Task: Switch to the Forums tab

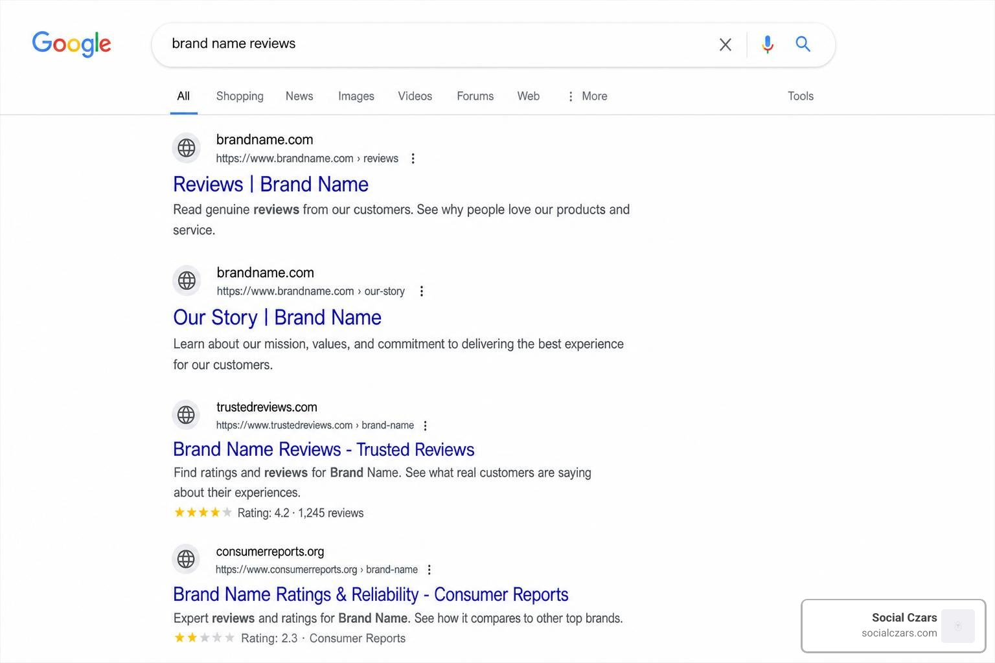Action: click(x=475, y=96)
